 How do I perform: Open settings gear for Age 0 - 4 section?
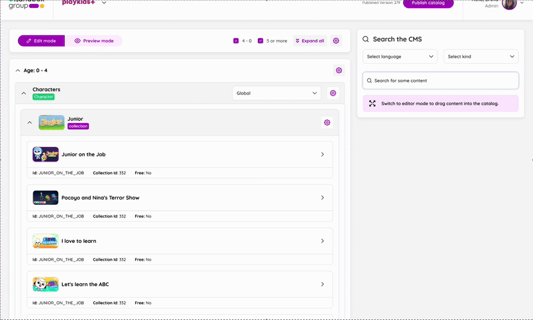pos(338,71)
